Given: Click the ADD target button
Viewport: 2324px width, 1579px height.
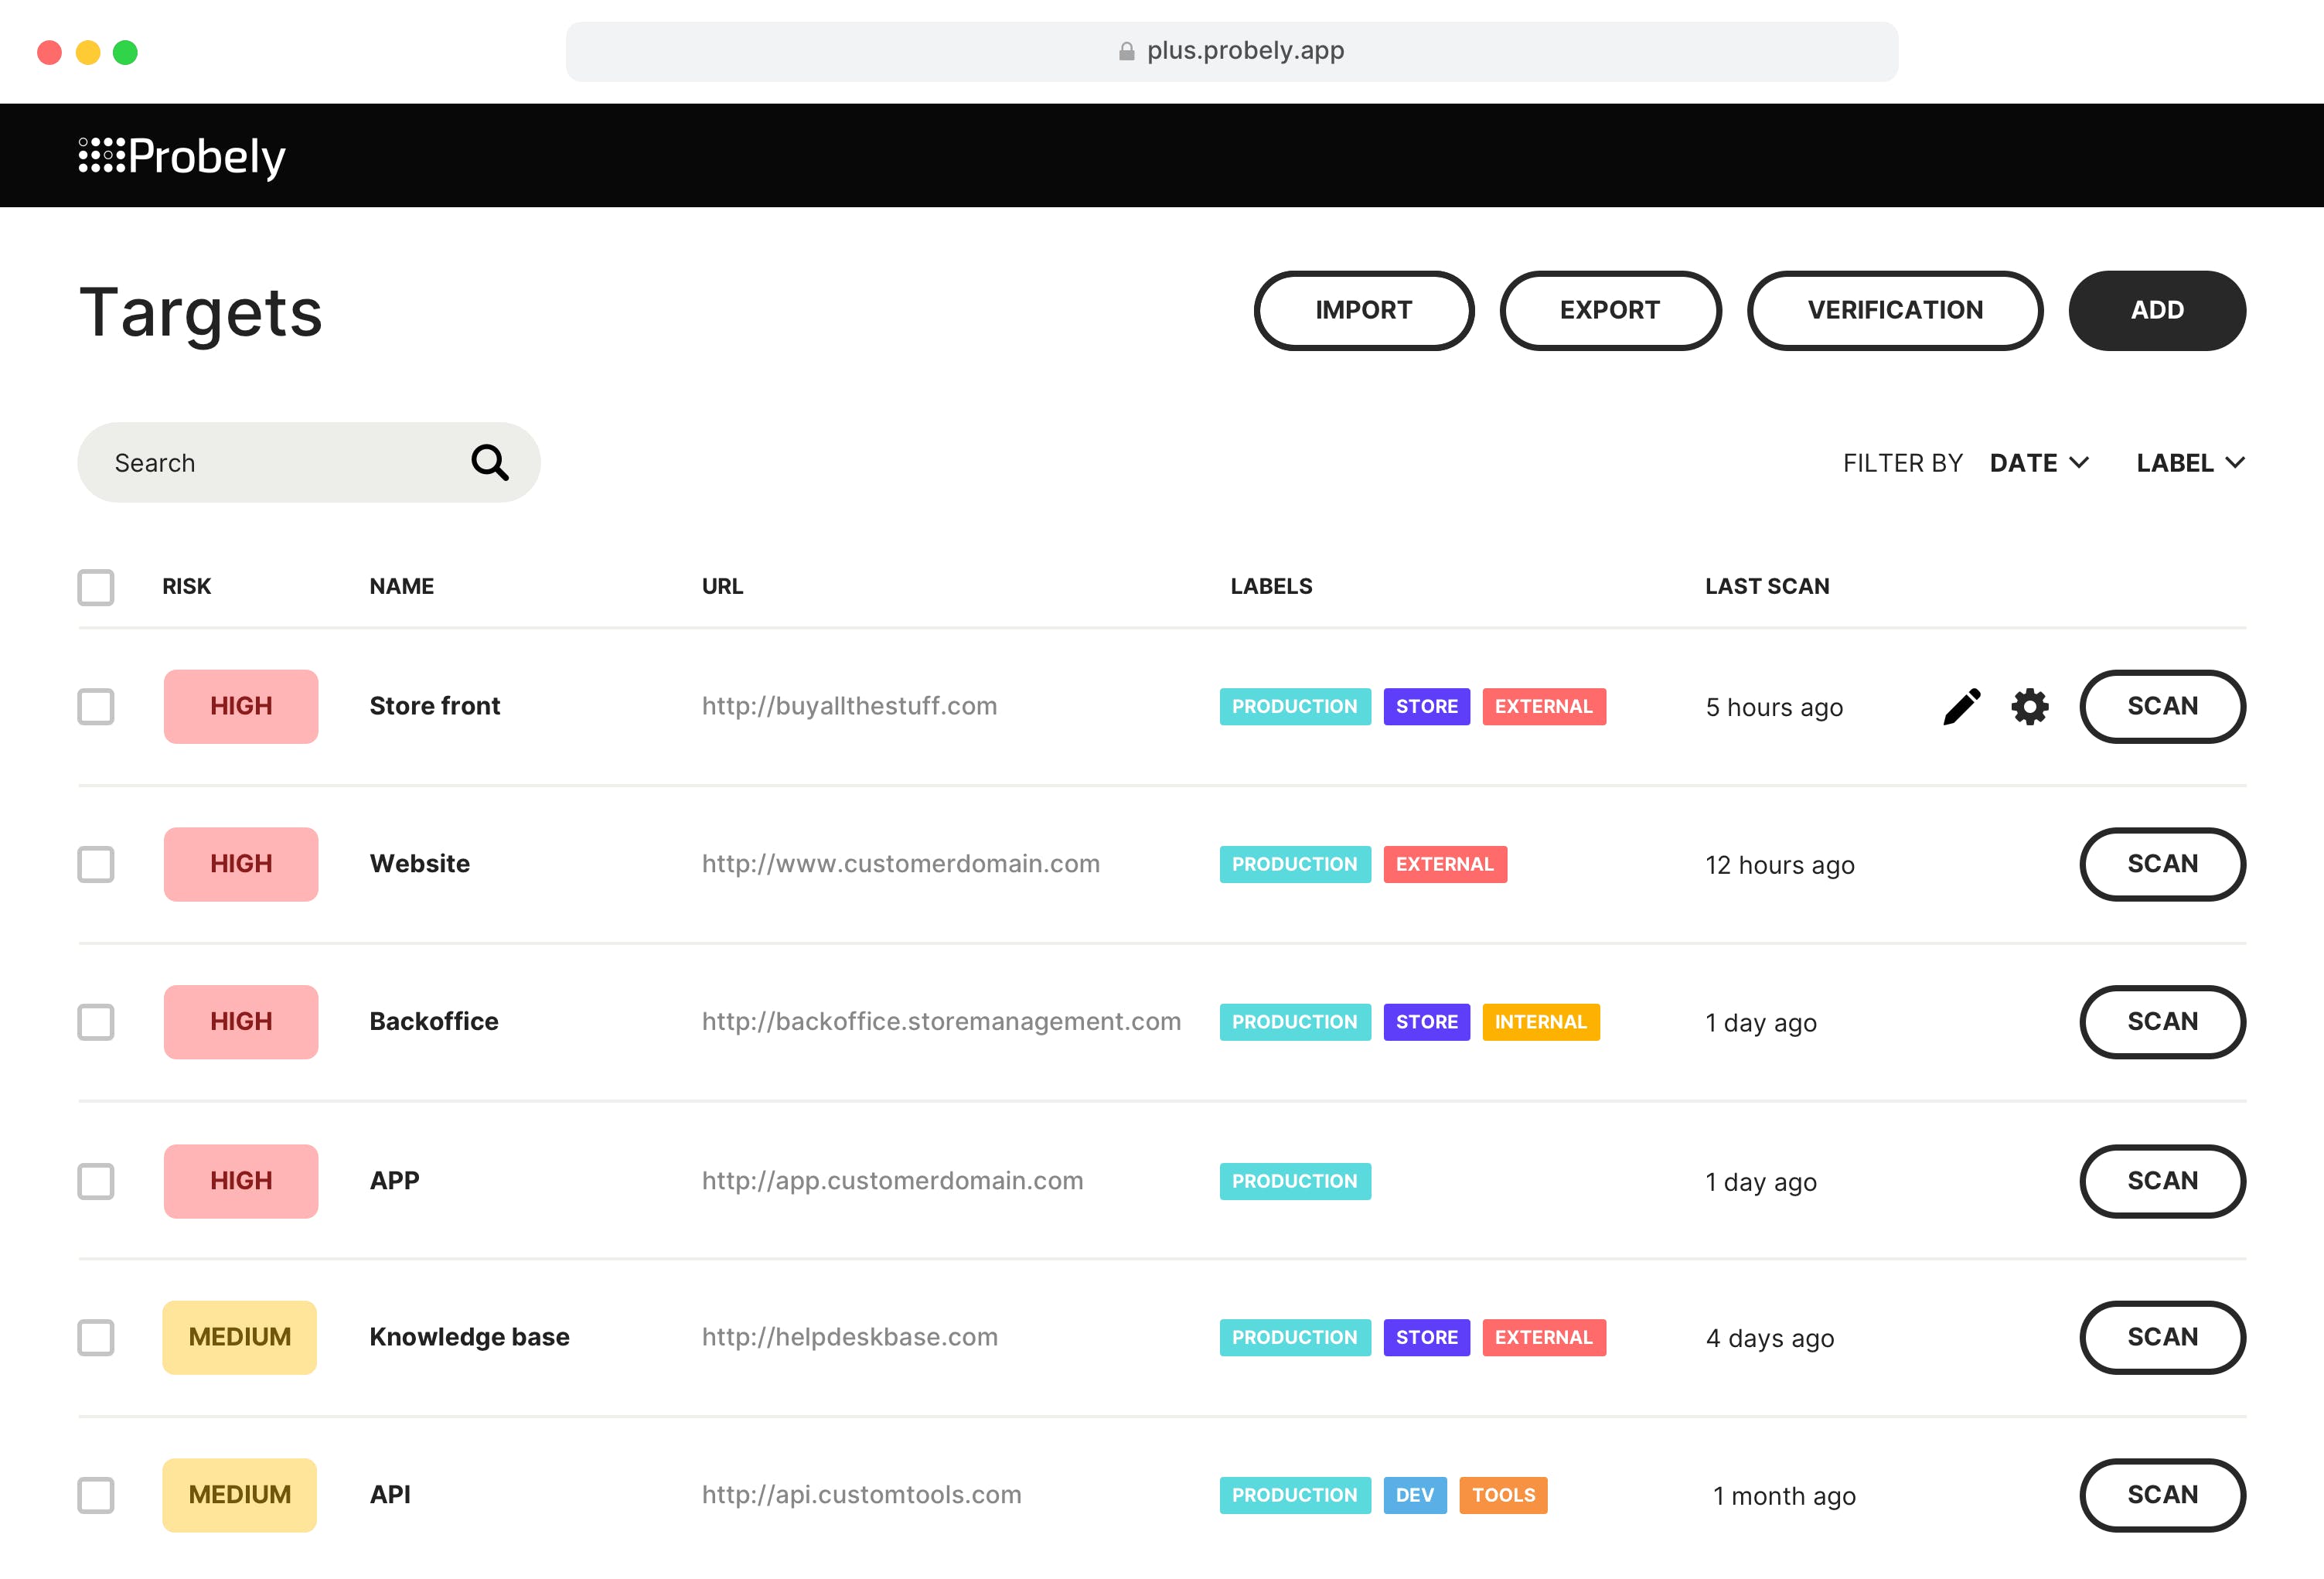Looking at the screenshot, I should [2157, 310].
